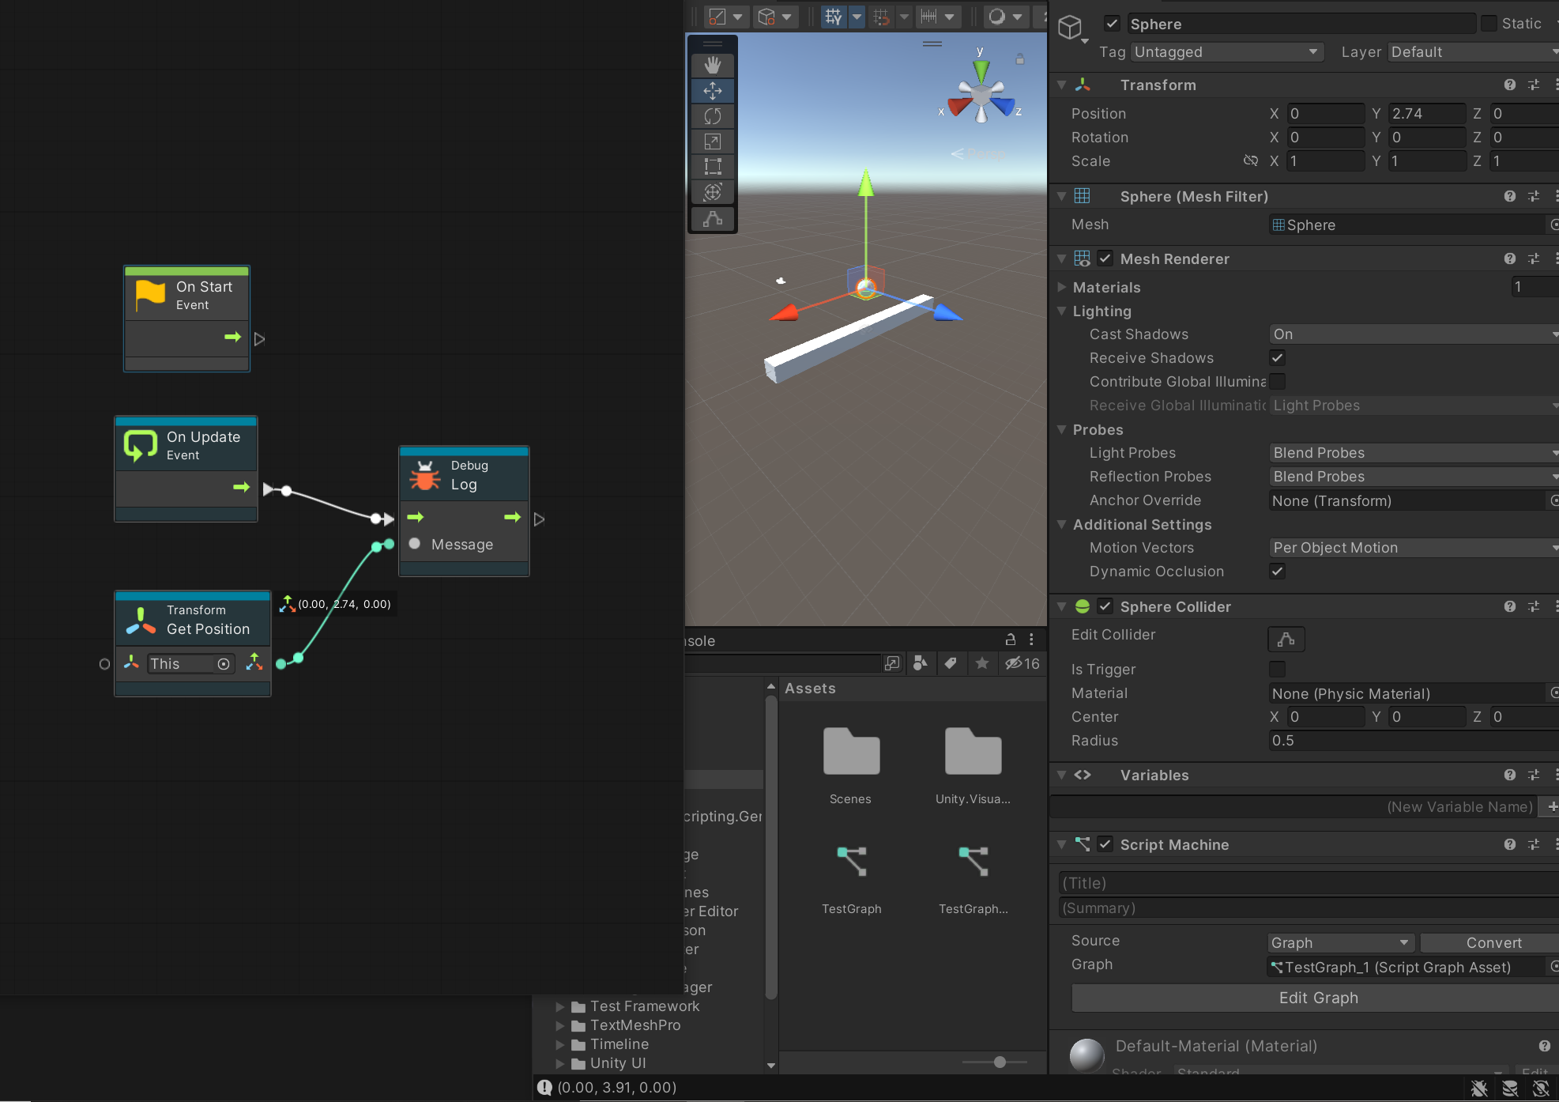Select the Rotate tool in scene toolbar
This screenshot has height=1102, width=1559.
(x=712, y=116)
